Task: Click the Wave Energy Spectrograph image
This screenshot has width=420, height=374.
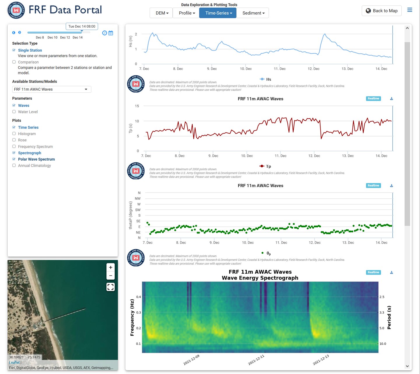Action: tap(260, 317)
